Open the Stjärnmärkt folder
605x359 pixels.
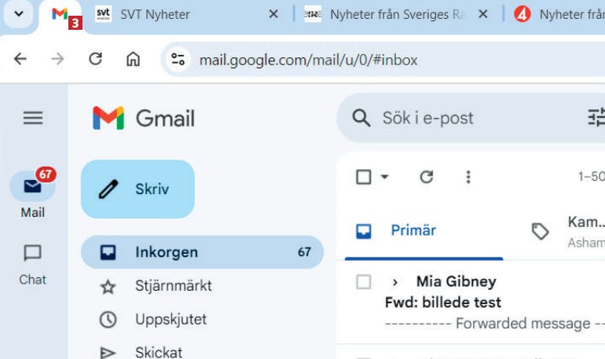pos(173,286)
